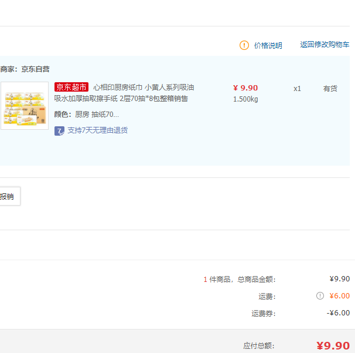Click the 报销 button
Image resolution: width=355 pixels, height=353 pixels.
pos(10,196)
